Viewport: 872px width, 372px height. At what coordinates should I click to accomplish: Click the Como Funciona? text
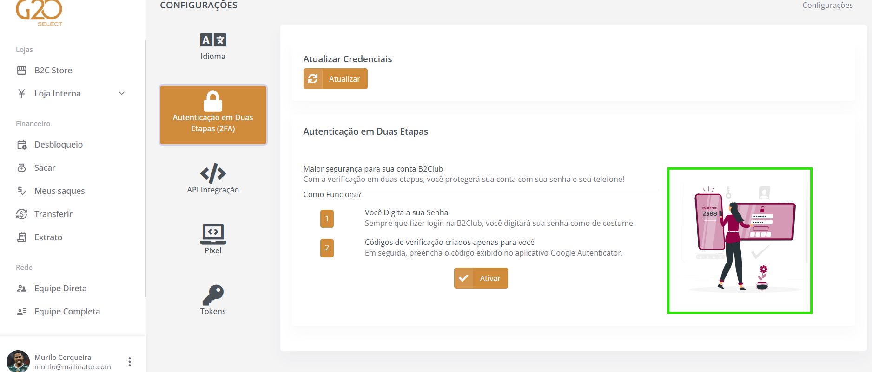pos(332,194)
